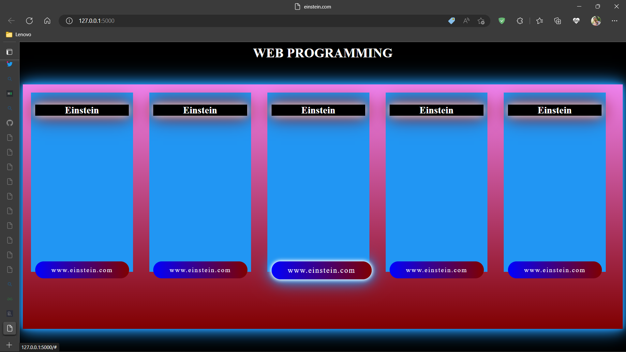Viewport: 626px width, 352px height.
Task: Click the shopping price tag icon
Action: coord(451,21)
